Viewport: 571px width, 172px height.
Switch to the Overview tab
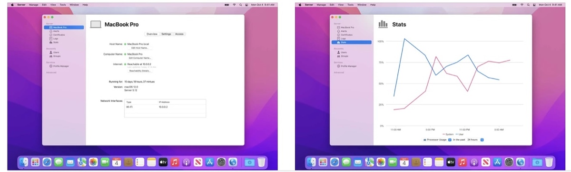152,34
